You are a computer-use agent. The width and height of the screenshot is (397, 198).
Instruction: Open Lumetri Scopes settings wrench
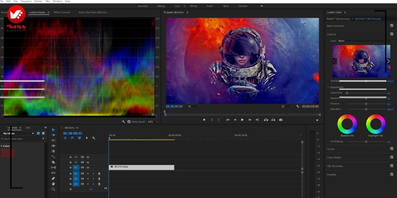(x=124, y=122)
